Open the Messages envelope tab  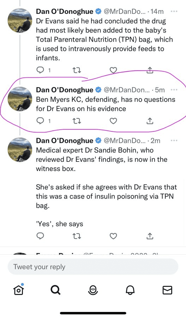point(168,290)
